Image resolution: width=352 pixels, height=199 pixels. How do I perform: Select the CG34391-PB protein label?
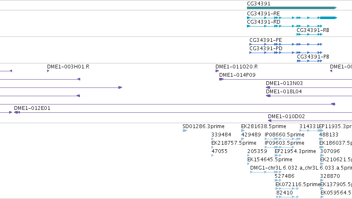(x=313, y=57)
